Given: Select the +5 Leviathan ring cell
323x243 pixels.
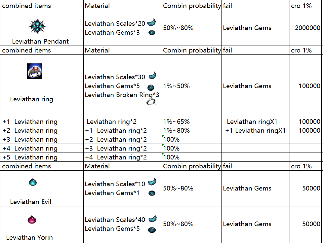Looking at the screenshot, I should point(30,157).
